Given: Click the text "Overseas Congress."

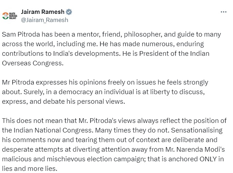Looking at the screenshot, I should (33, 63).
